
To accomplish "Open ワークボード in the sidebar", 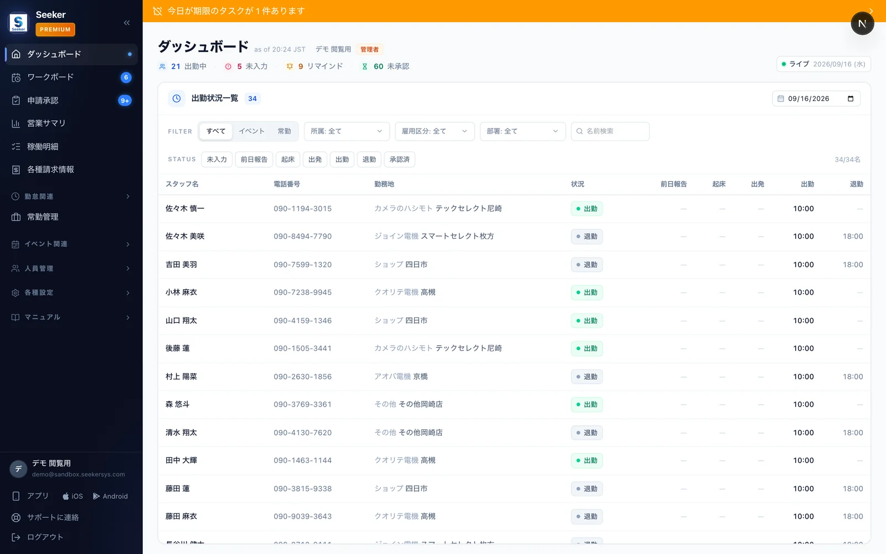I will 71,77.
